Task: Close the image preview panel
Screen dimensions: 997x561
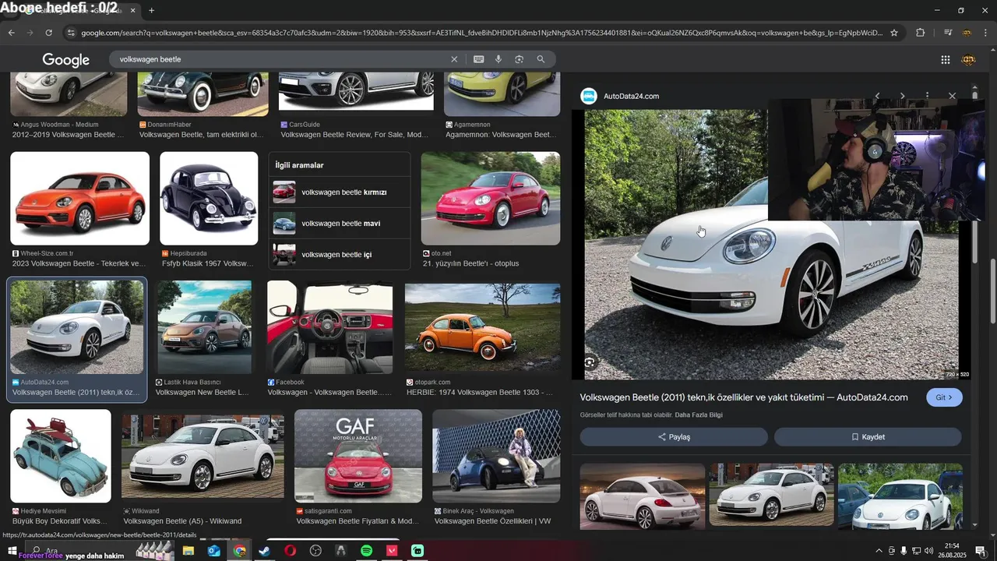Action: [952, 96]
